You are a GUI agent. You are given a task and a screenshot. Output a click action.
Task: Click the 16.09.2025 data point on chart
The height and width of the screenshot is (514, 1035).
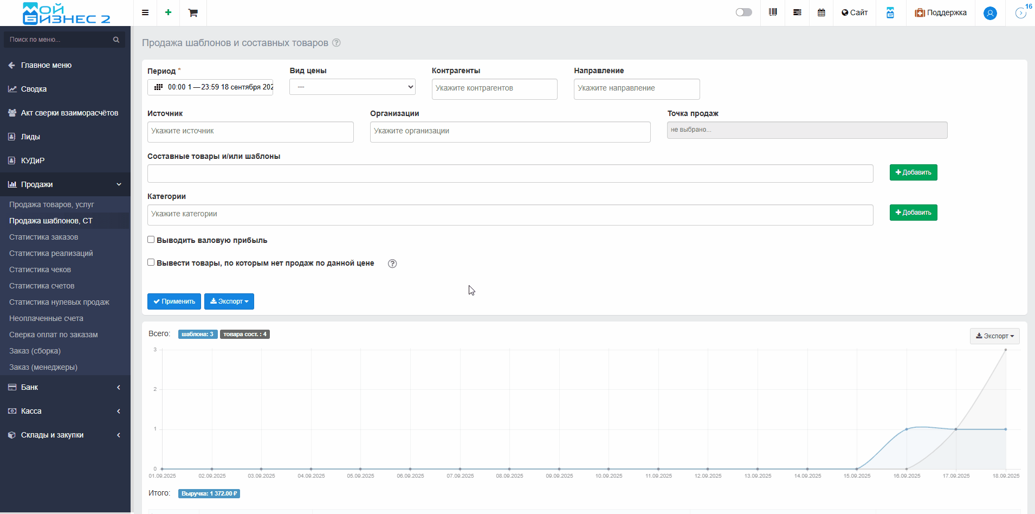pos(907,429)
